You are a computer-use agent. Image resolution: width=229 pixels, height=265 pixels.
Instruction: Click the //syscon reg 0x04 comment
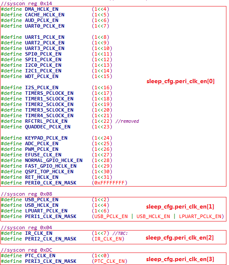click(x=27, y=228)
